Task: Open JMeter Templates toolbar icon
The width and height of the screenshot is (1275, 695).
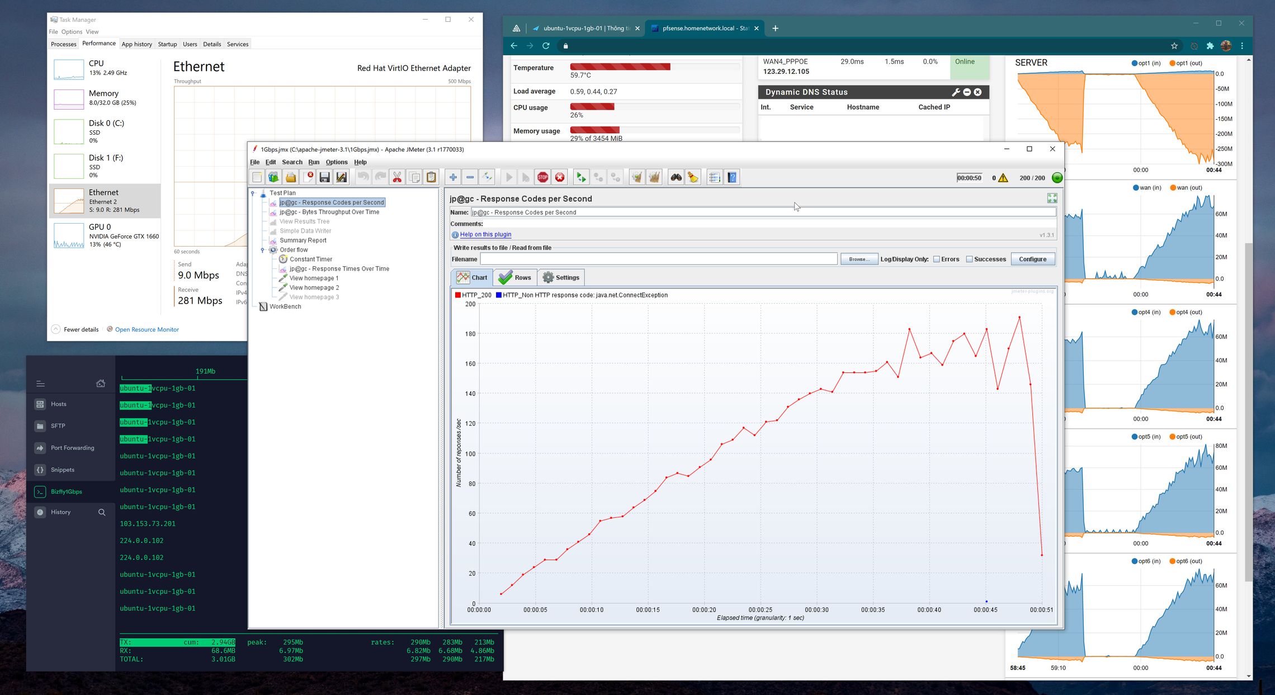Action: click(273, 177)
